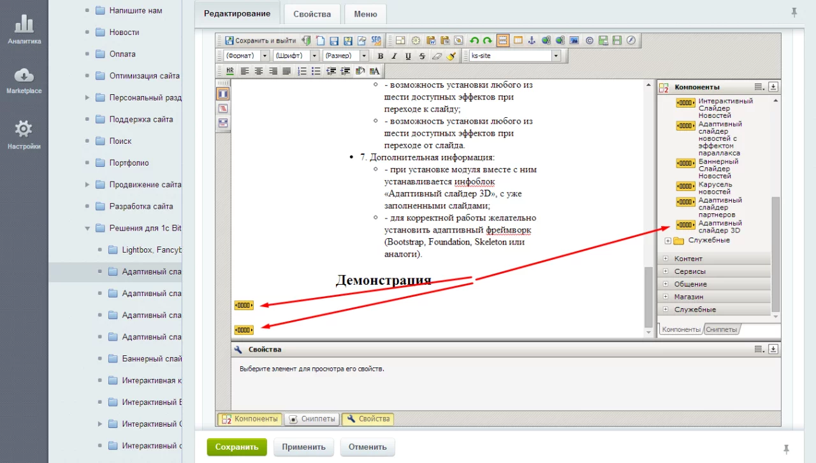Switch to the Меню tab
816x463 pixels.
365,14
